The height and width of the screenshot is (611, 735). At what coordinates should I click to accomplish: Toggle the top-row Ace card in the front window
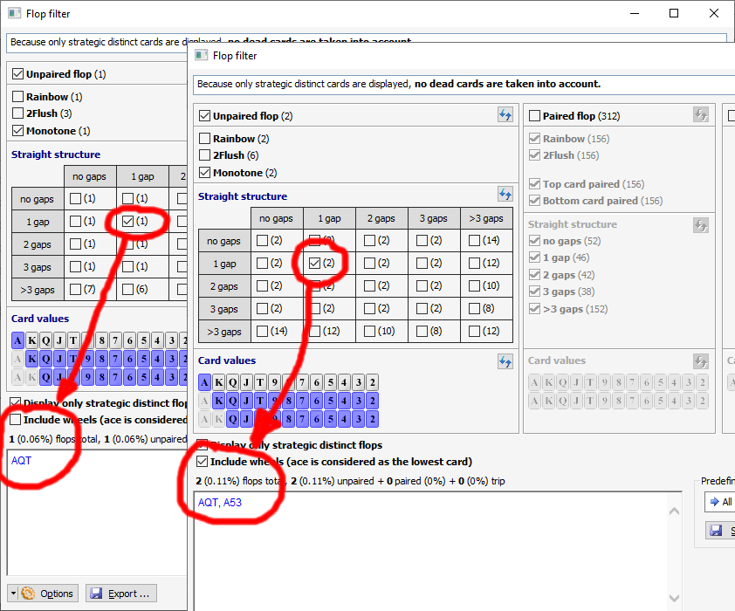tap(204, 382)
